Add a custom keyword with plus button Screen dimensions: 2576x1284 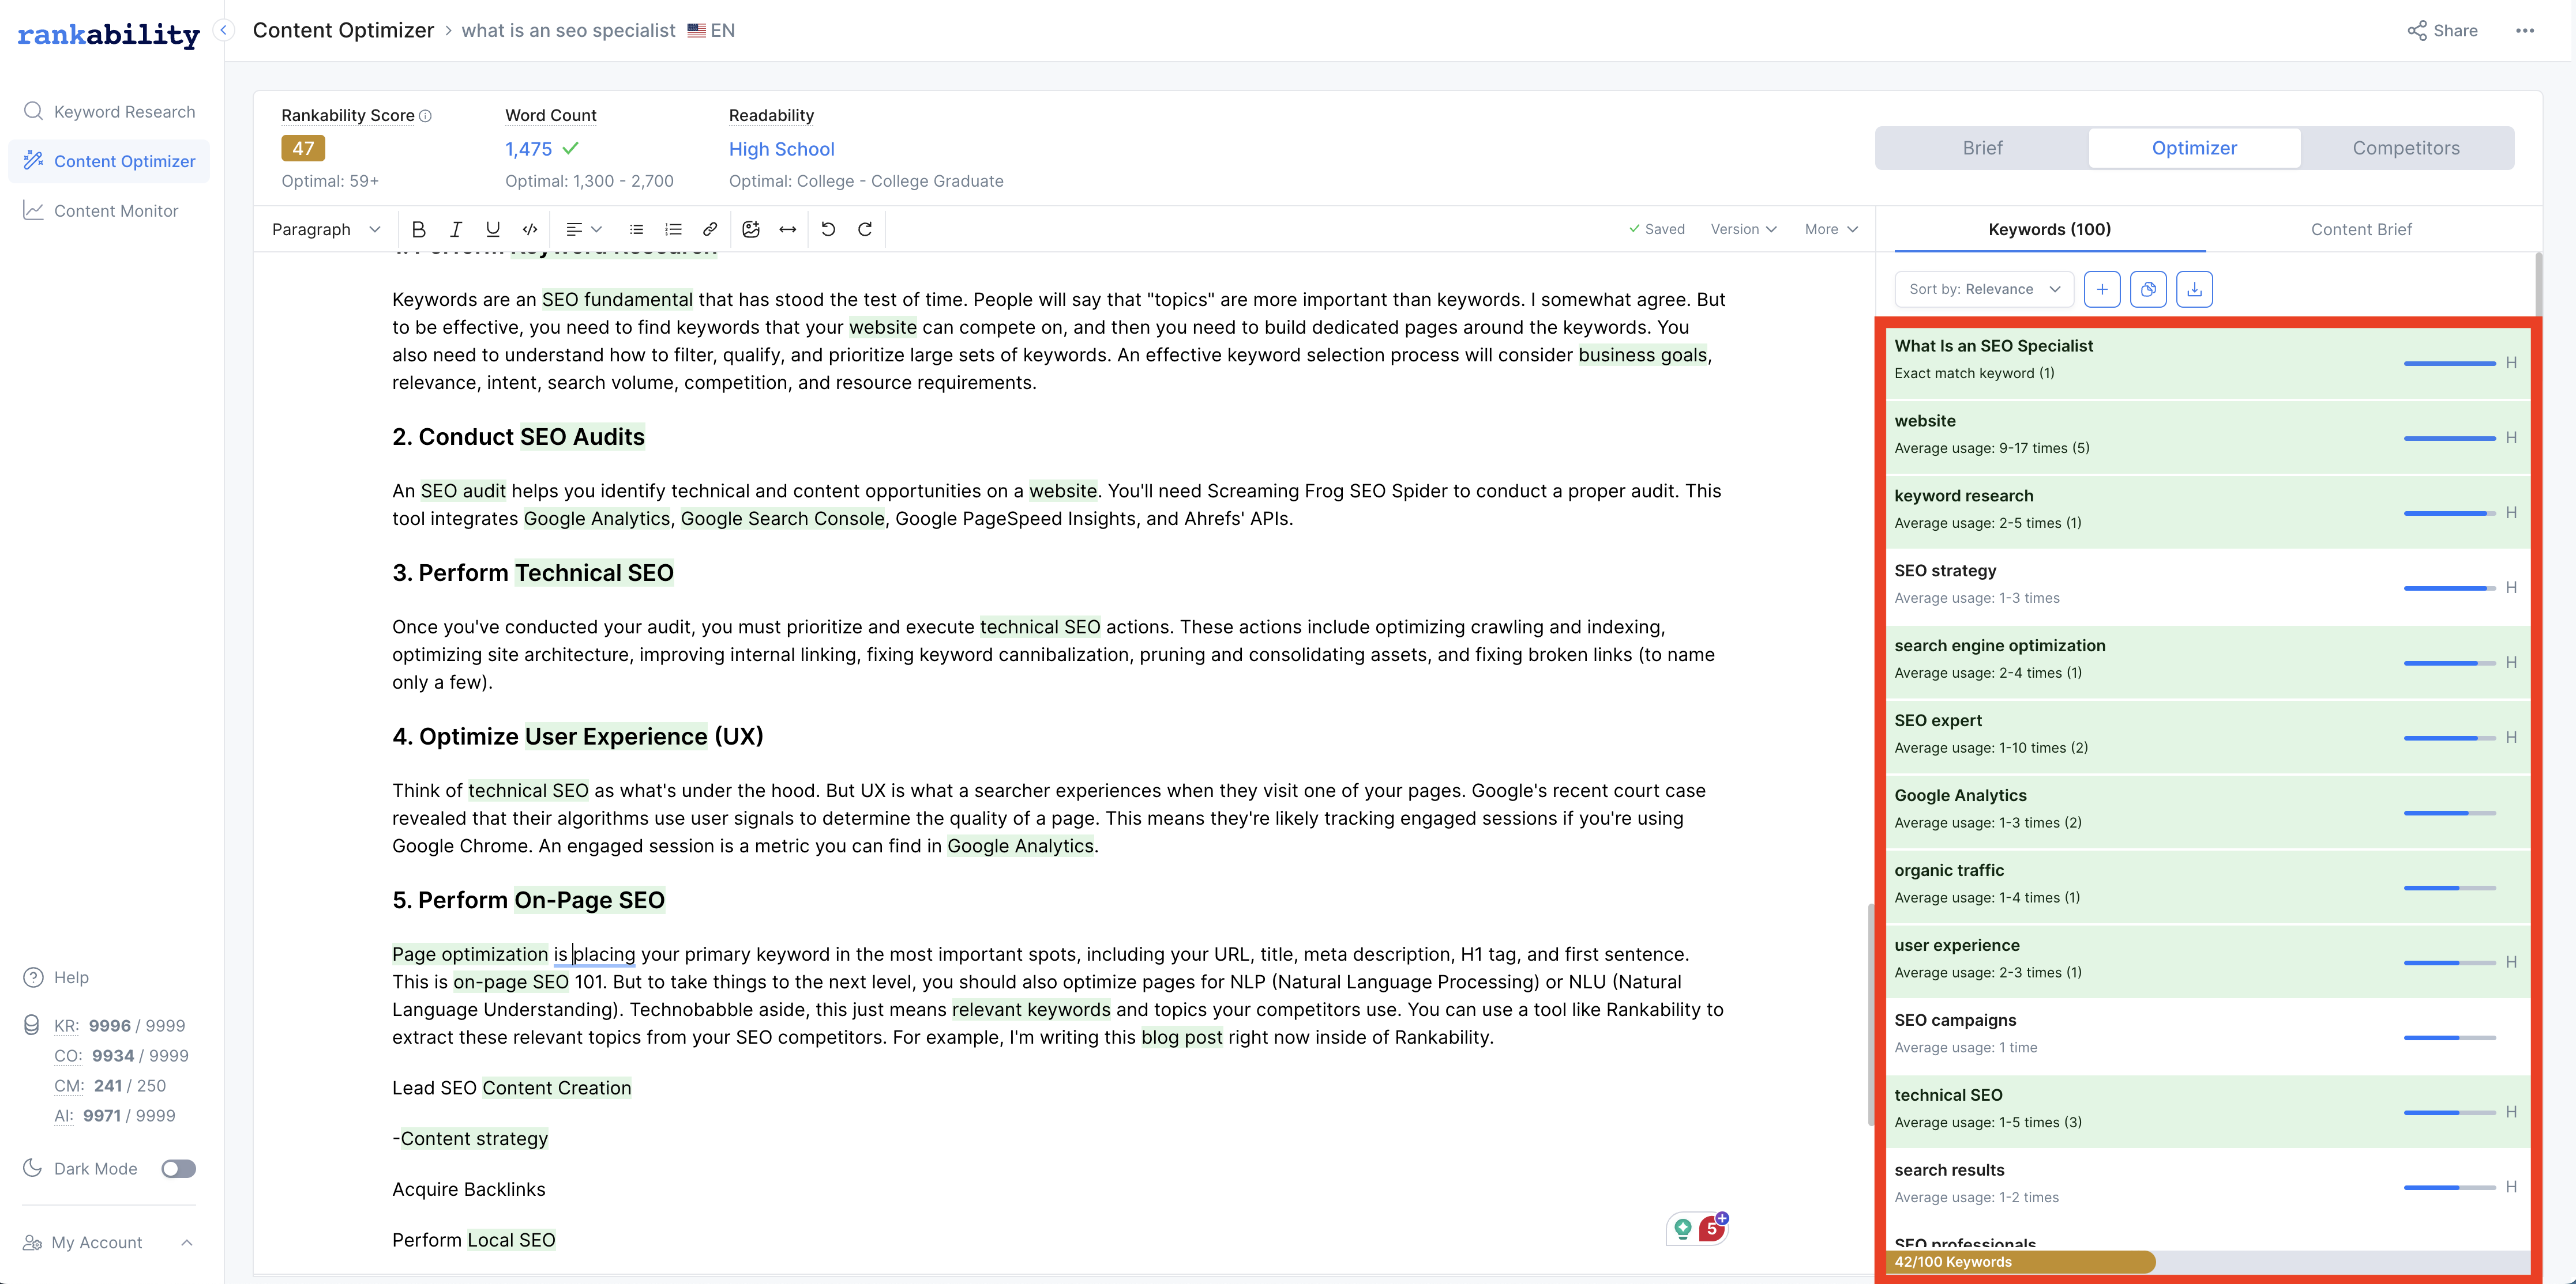point(2102,289)
